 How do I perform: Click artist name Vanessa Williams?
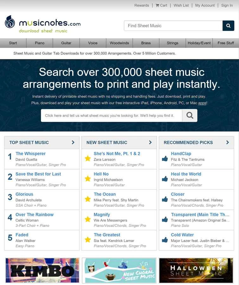[x=30, y=180]
